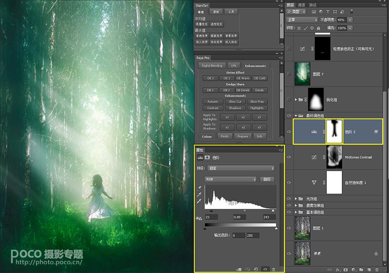Screen dimensions: 389x273
Task: Create new layer icon
Action: point(369,270)
